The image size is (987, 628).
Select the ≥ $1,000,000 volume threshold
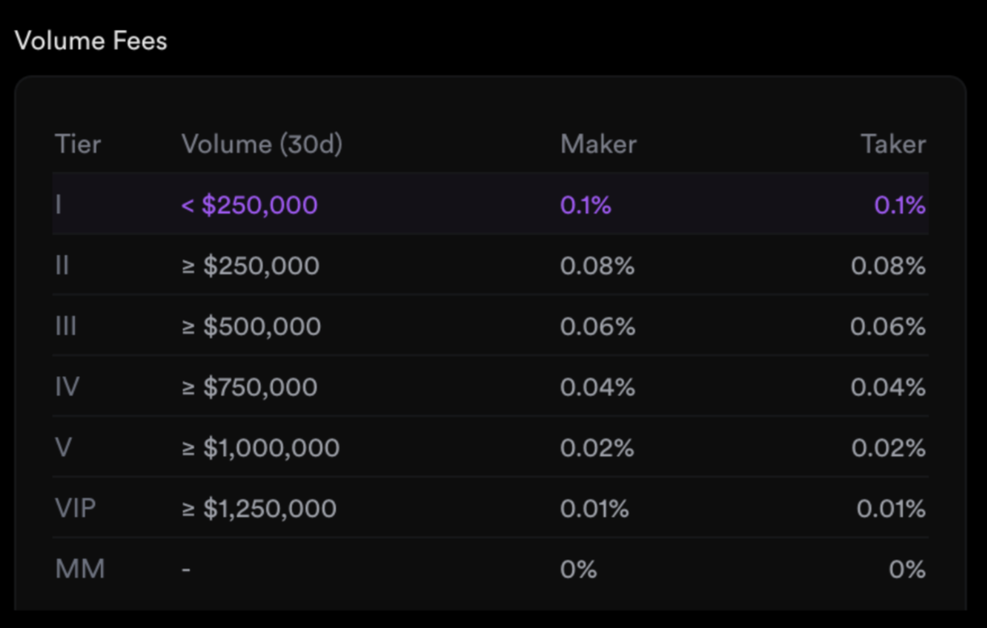[260, 448]
